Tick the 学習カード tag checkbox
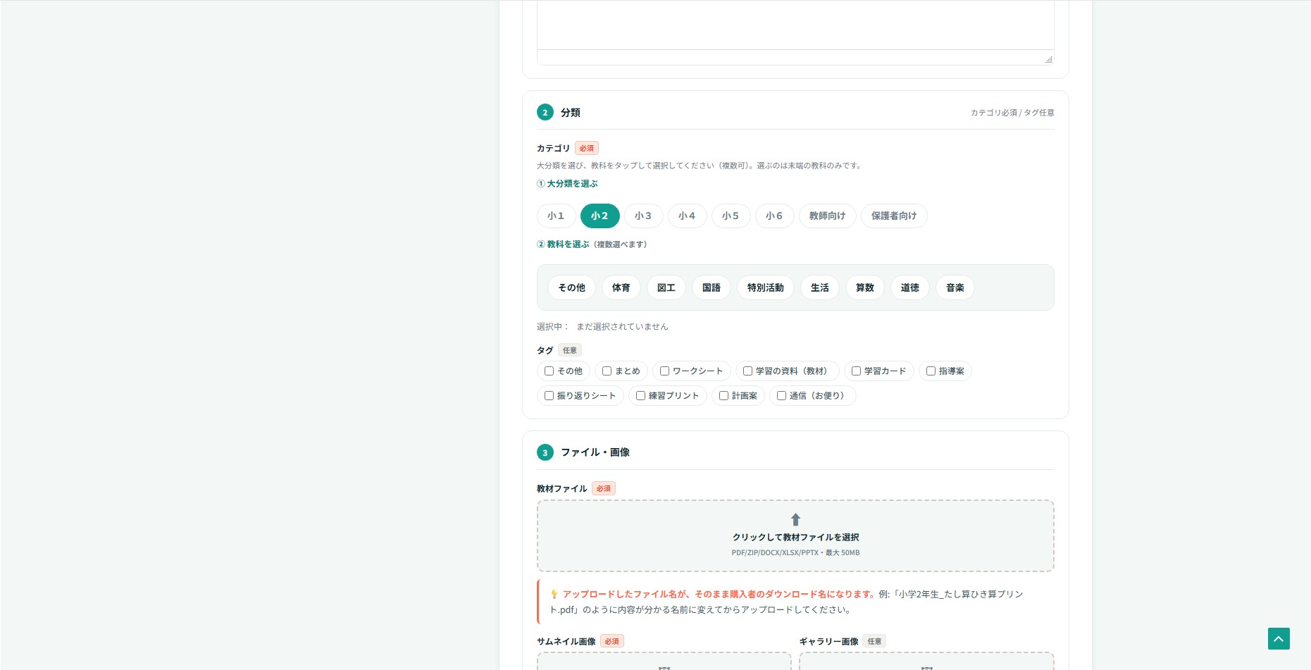The width and height of the screenshot is (1311, 670). pyautogui.click(x=856, y=371)
